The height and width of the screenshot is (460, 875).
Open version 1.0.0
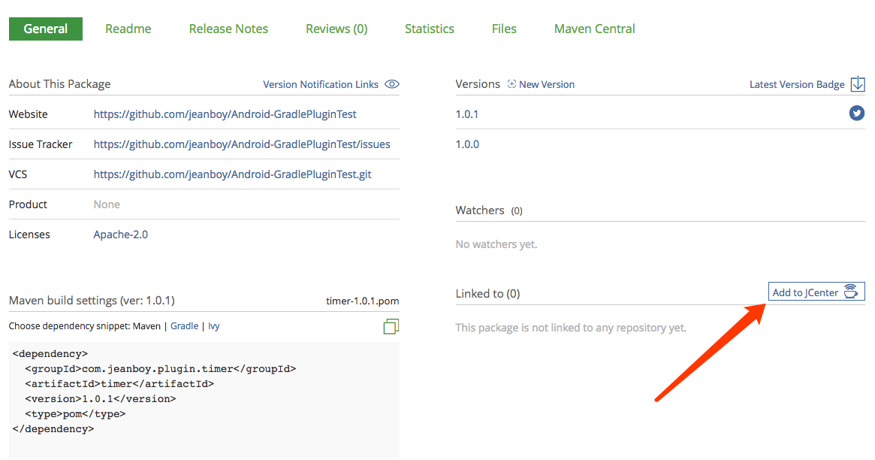[x=467, y=144]
